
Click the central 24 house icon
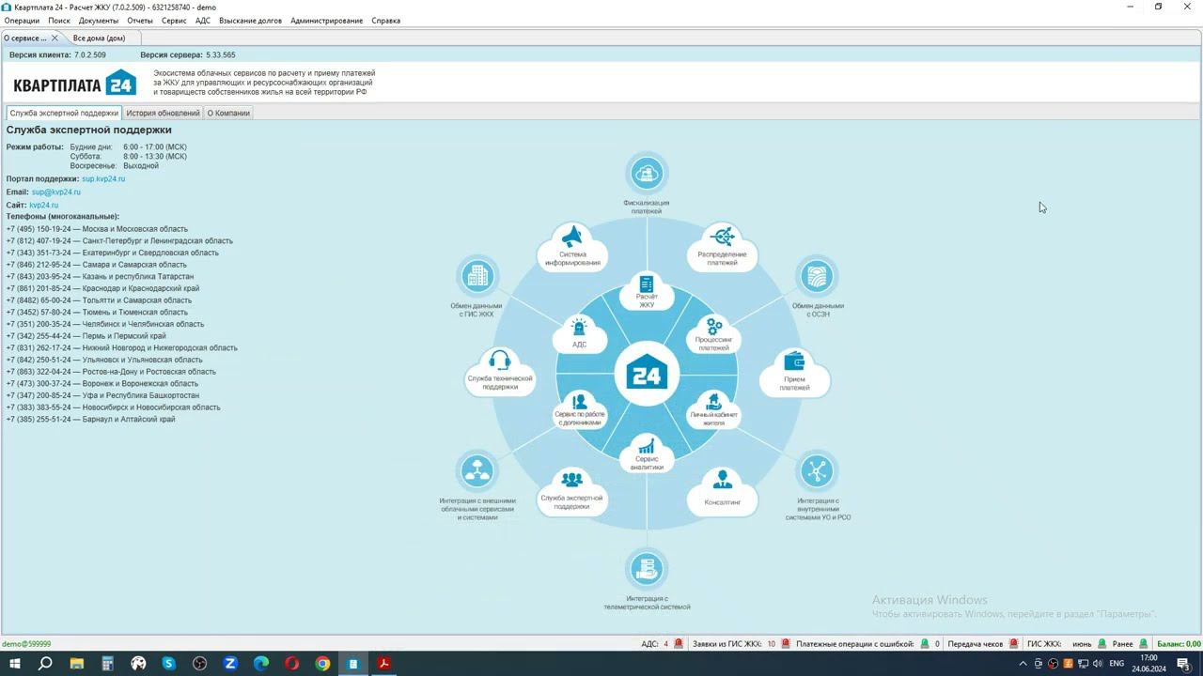[647, 375]
